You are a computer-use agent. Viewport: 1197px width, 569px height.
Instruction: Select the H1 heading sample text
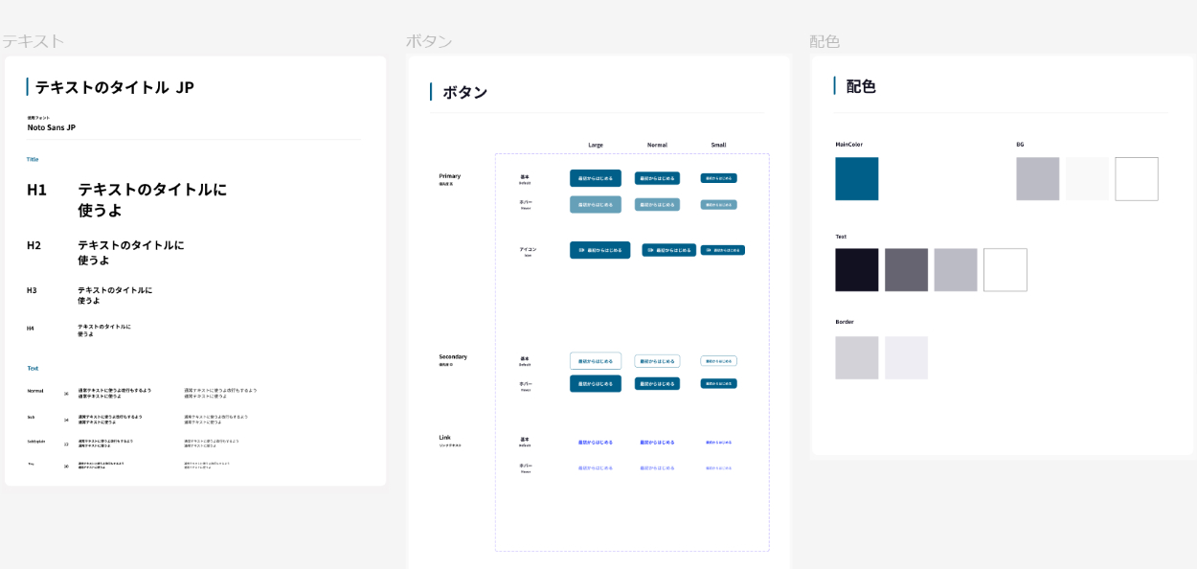[152, 199]
